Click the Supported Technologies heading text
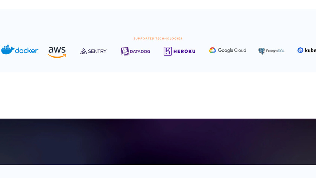 (158, 38)
